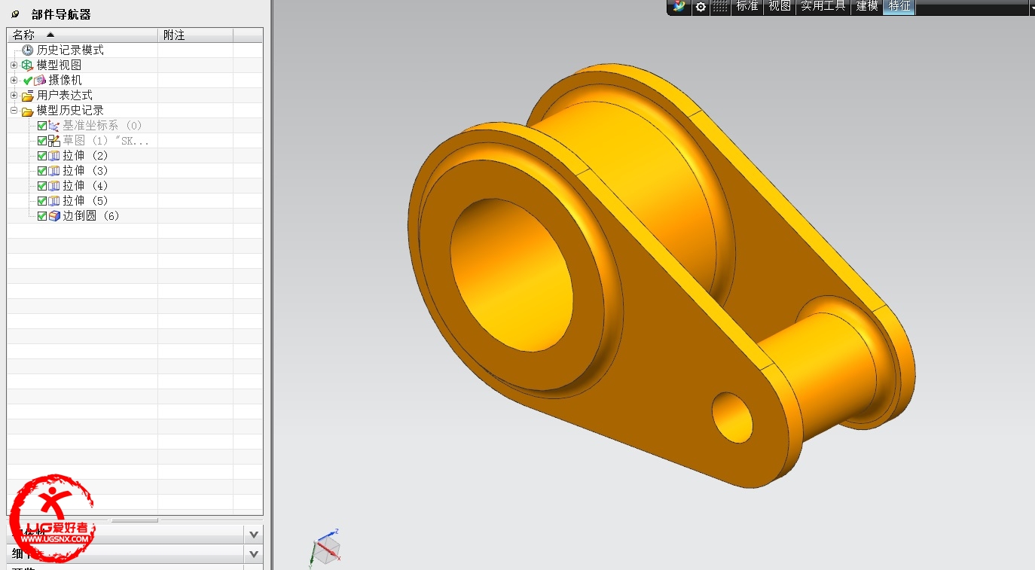Click the 用户表达式 folder icon
Image resolution: width=1035 pixels, height=570 pixels.
[28, 96]
